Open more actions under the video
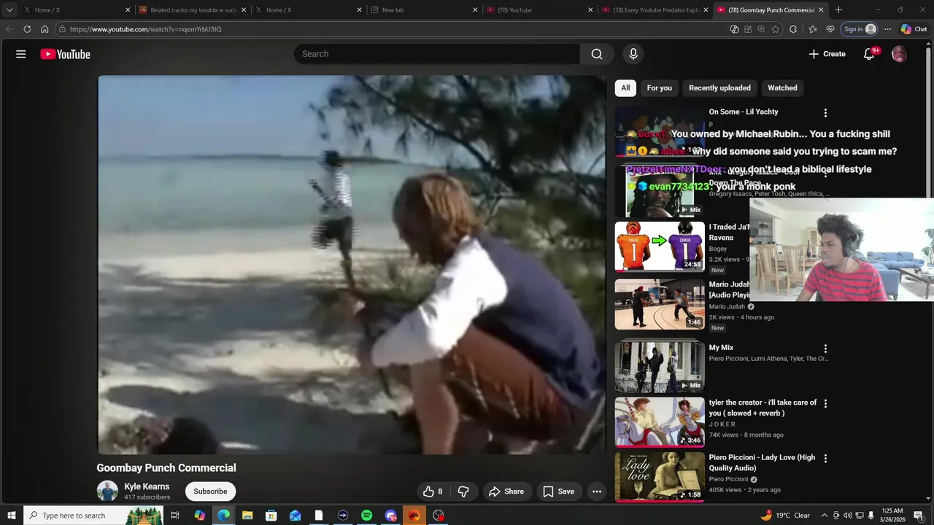 (597, 491)
